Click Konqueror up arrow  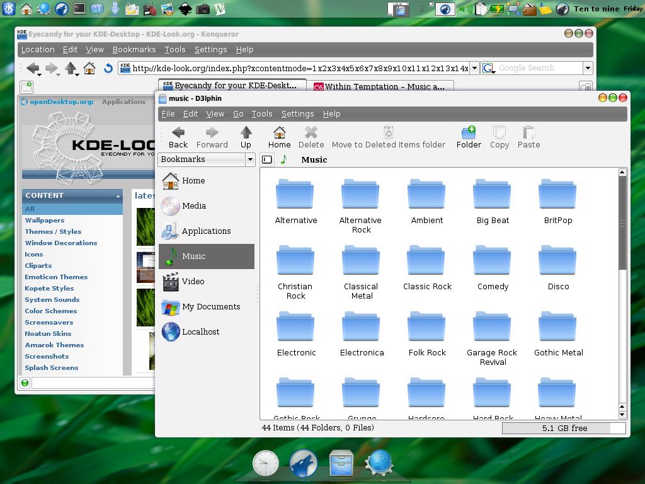(x=71, y=68)
